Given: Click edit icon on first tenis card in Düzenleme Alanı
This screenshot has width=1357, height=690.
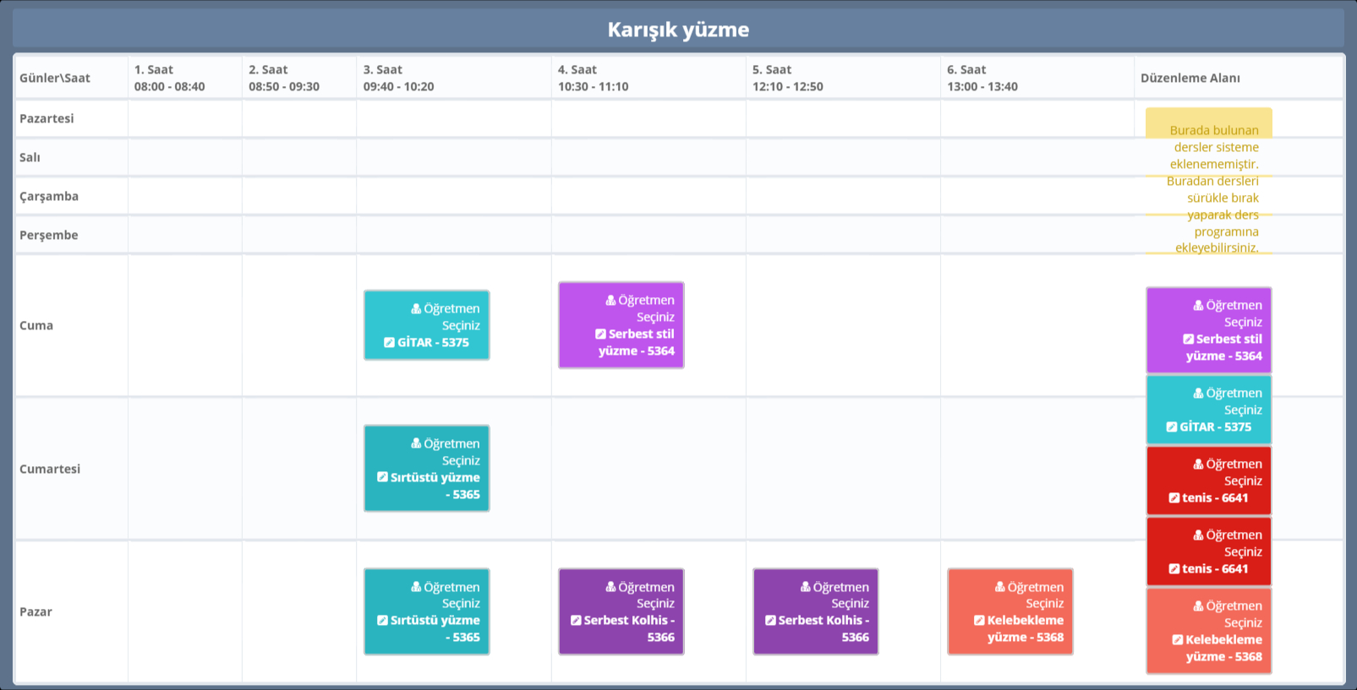Looking at the screenshot, I should 1174,498.
